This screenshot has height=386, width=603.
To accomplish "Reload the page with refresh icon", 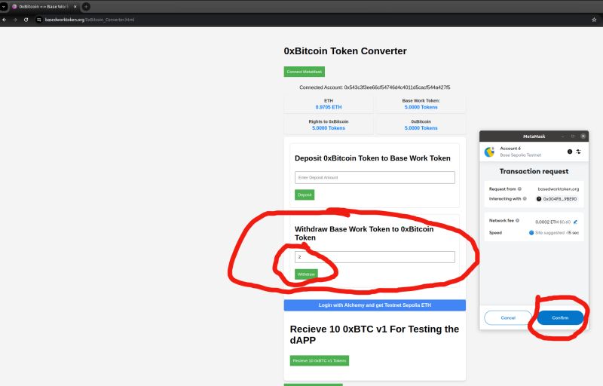I will pos(26,20).
